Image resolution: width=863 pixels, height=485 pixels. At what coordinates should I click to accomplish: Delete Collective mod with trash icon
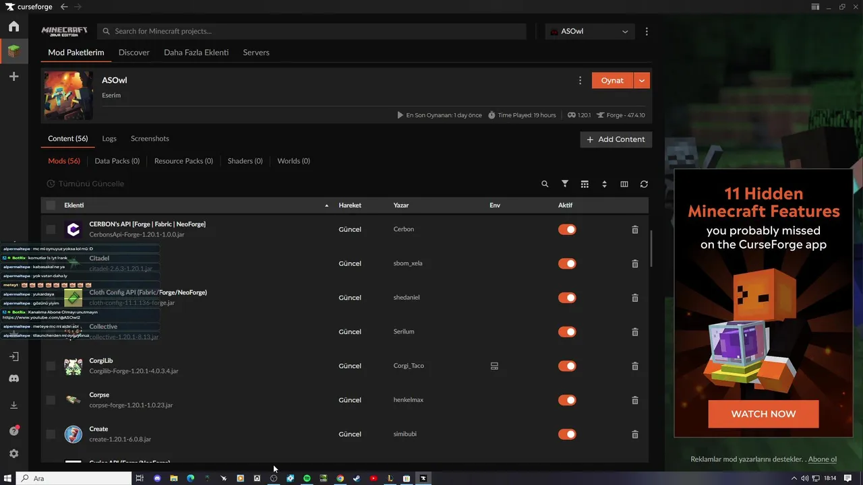[634, 332]
